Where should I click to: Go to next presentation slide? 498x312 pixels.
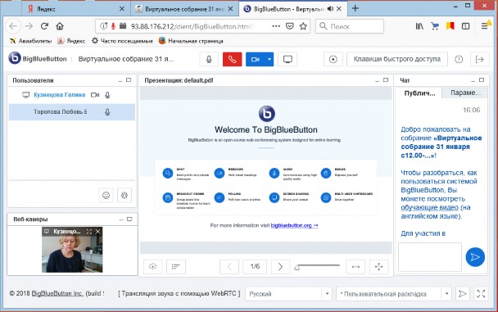tap(280, 267)
